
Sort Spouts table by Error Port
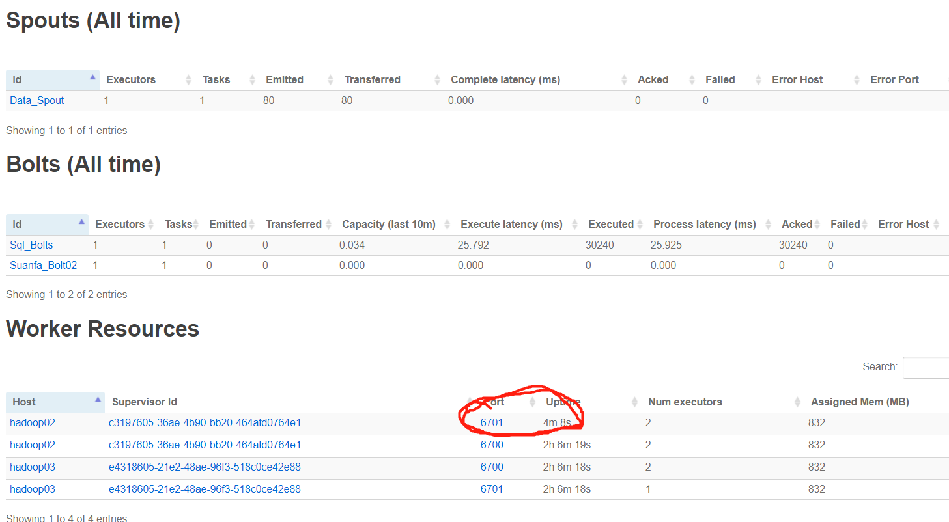tap(906, 79)
